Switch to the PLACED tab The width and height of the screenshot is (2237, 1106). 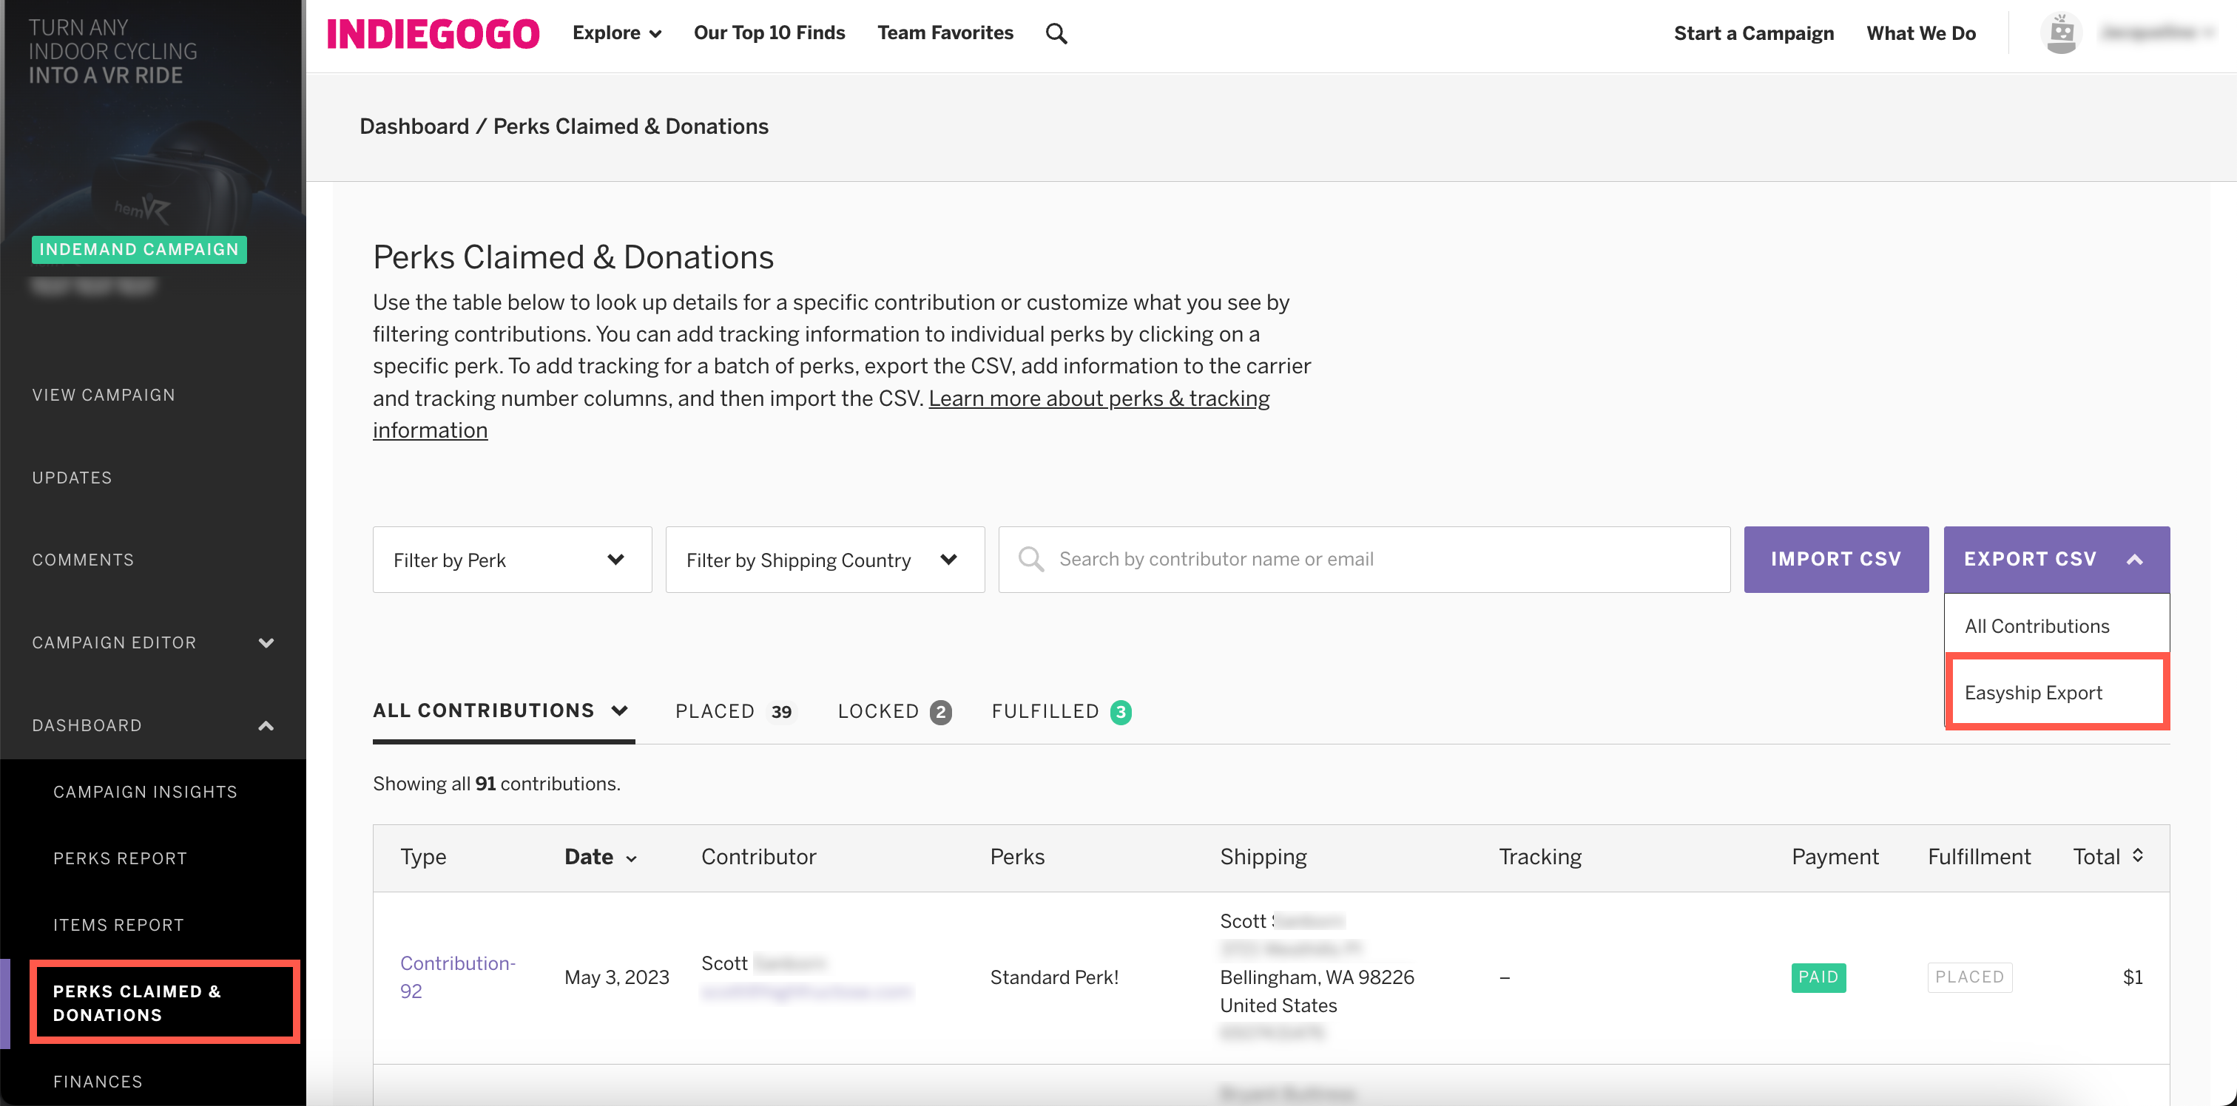(734, 711)
